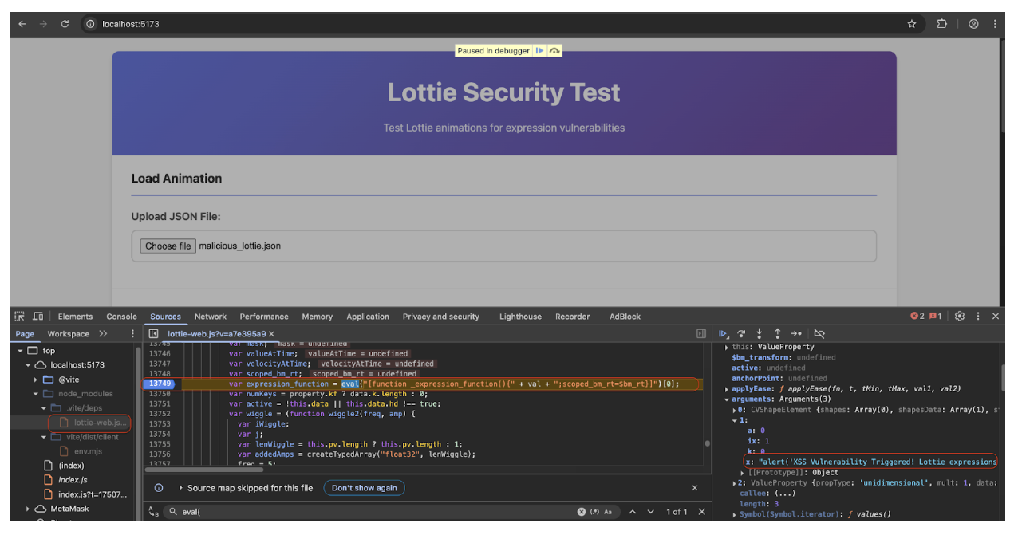The height and width of the screenshot is (539, 1018).
Task: Open the Console panel
Action: [x=120, y=316]
